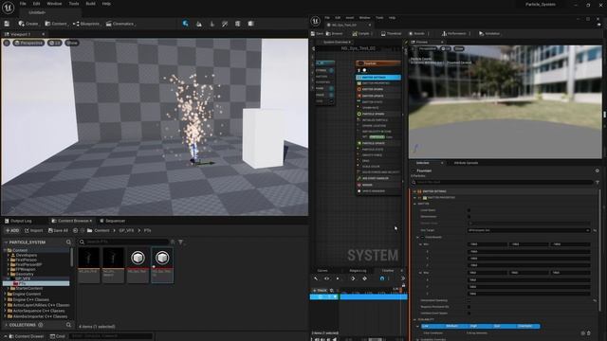
Task: Toggle the Determinism checkbox in details
Action: (x=469, y=217)
